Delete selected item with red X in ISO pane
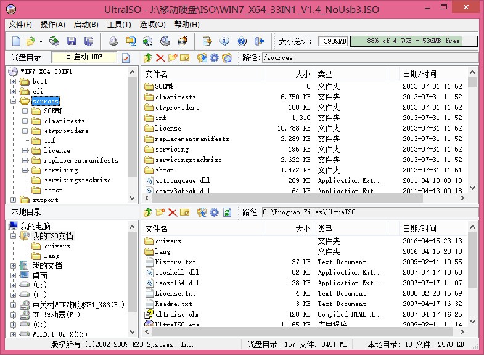 point(160,58)
